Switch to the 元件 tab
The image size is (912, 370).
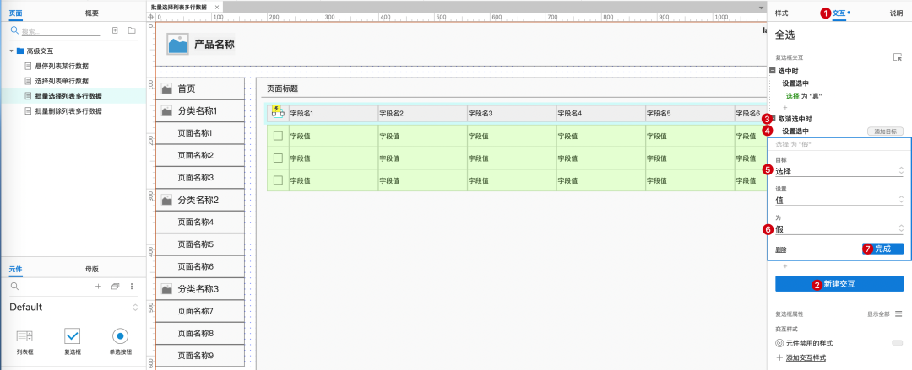pos(16,269)
